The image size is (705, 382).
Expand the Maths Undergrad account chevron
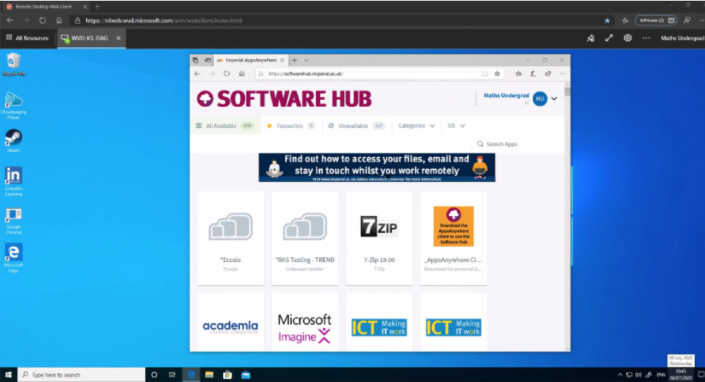coord(554,98)
